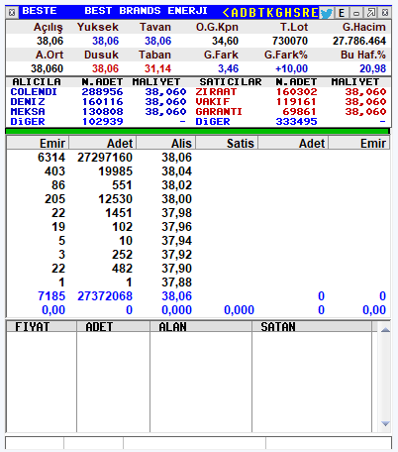Click T.Lot value 730070
This screenshot has width=398, height=452.
pyautogui.click(x=290, y=41)
